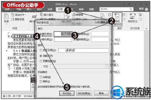Open the 审阅 ribbon tab
Viewport: 151px width, 100px height.
(x=81, y=9)
